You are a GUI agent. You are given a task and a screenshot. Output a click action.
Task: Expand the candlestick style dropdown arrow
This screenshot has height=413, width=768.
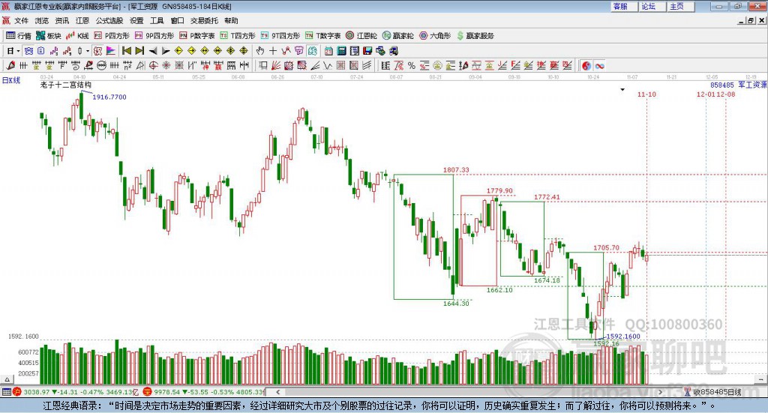88,51
